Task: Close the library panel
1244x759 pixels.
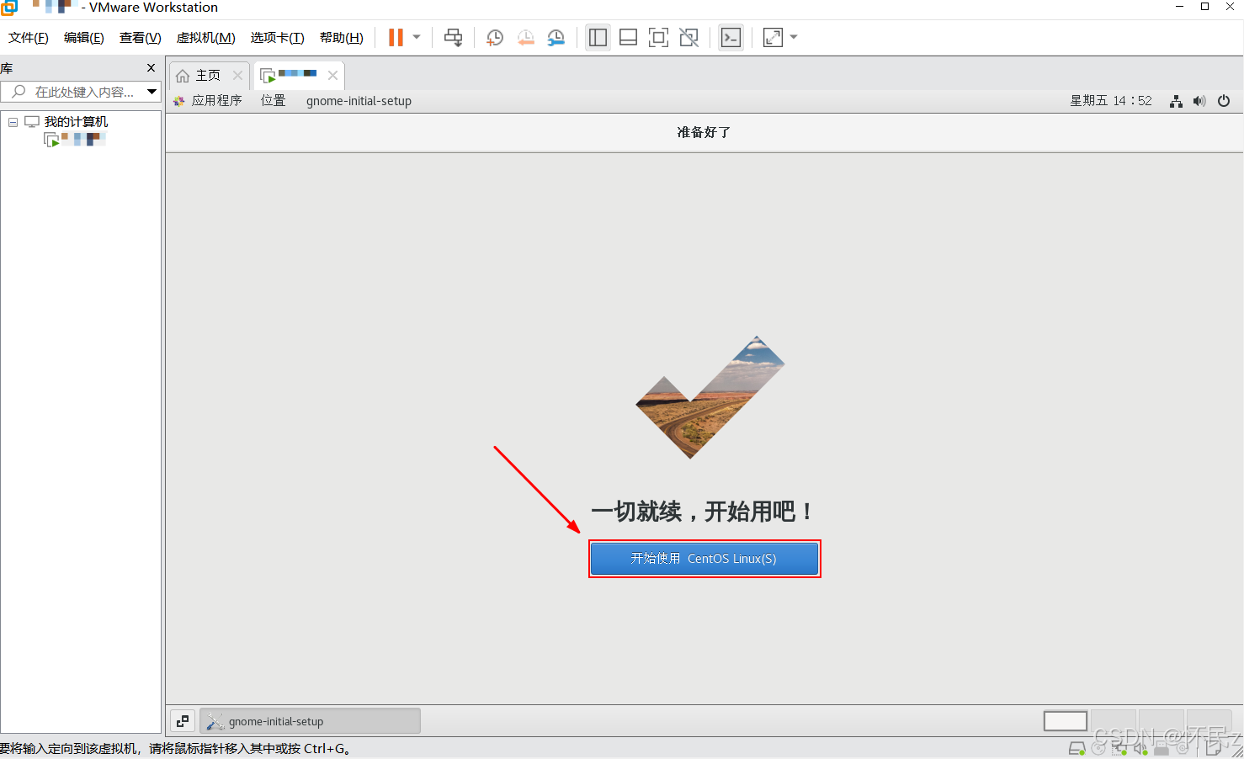Action: (x=151, y=68)
